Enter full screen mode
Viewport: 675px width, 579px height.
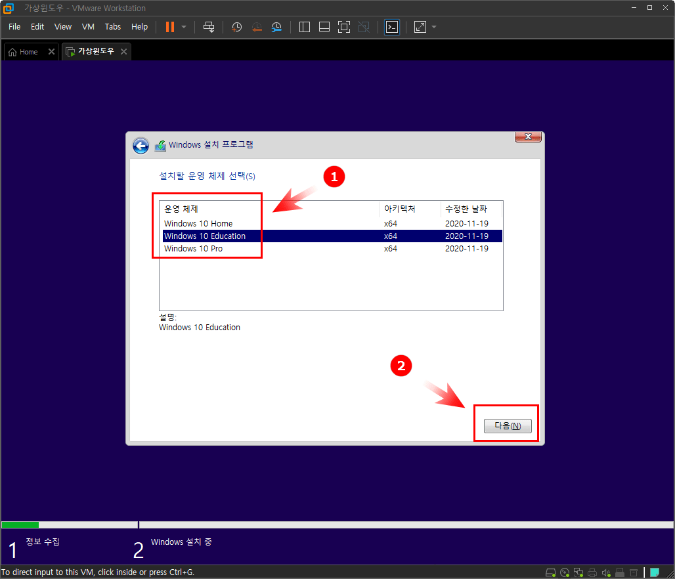[x=344, y=27]
